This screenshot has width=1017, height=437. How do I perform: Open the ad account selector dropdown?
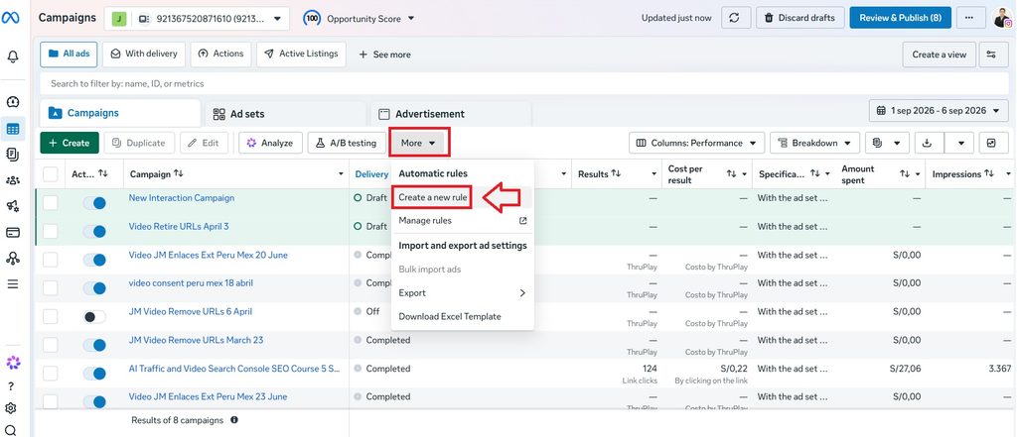coord(197,18)
